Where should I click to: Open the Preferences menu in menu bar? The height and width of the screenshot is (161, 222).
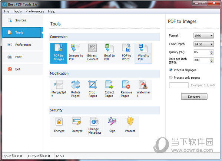(x=35, y=11)
